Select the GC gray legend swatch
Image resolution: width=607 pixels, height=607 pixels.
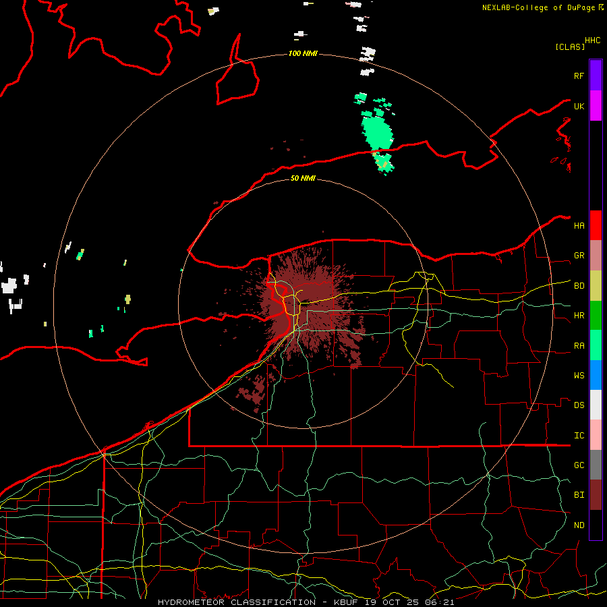pos(596,465)
